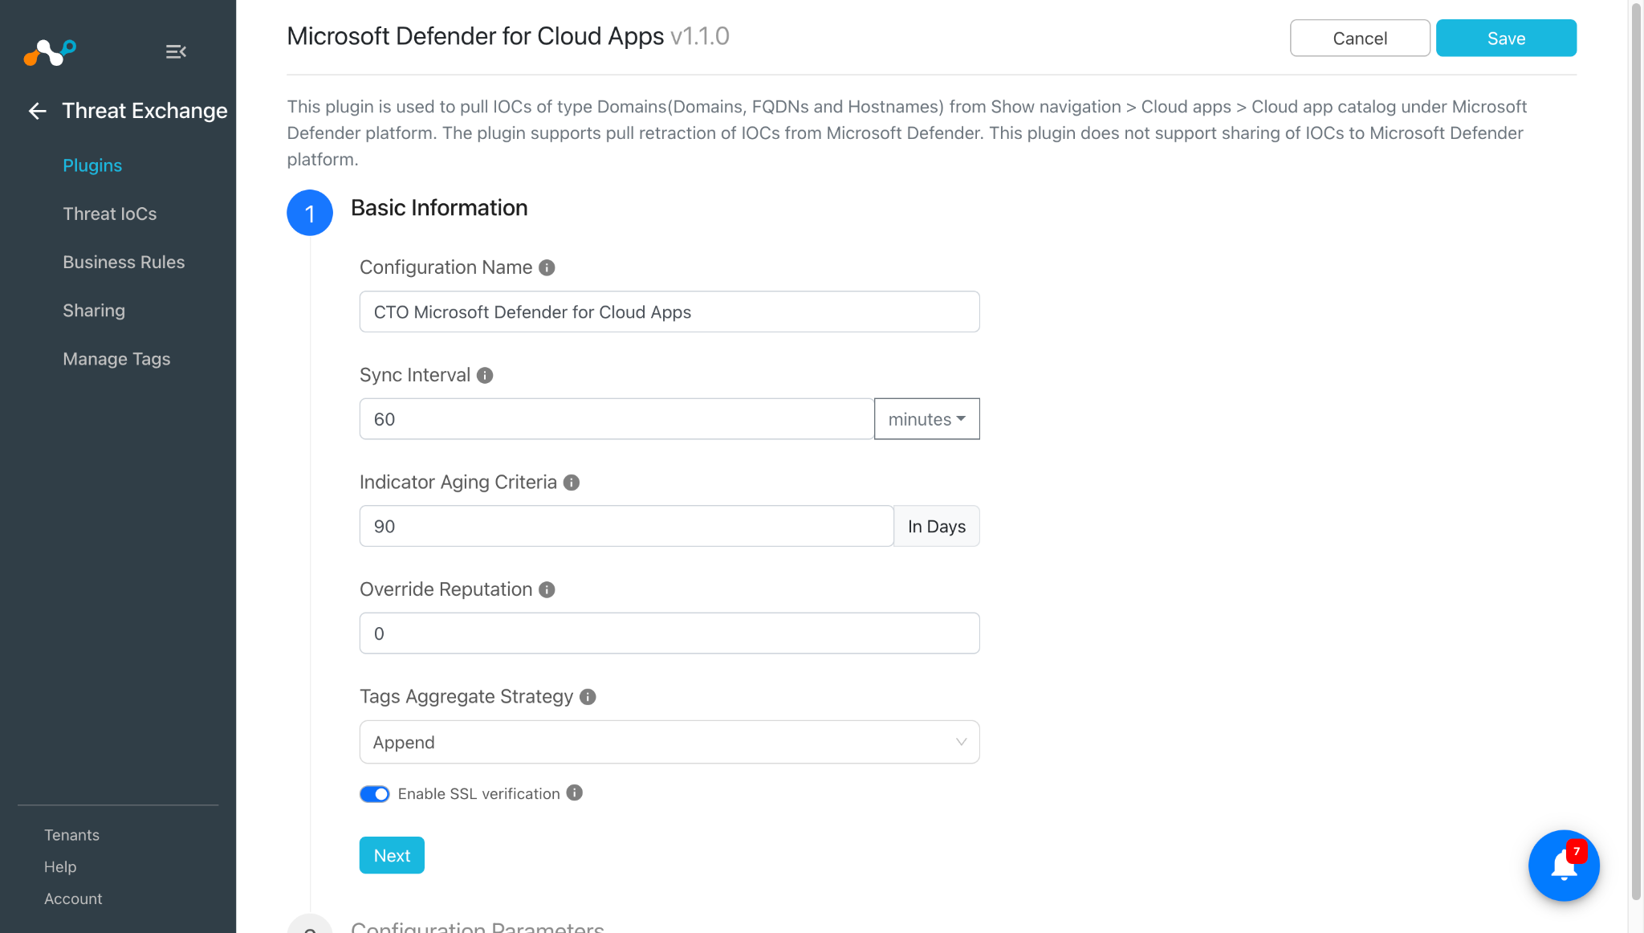
Task: Click the Netskope logo icon
Action: click(x=50, y=52)
